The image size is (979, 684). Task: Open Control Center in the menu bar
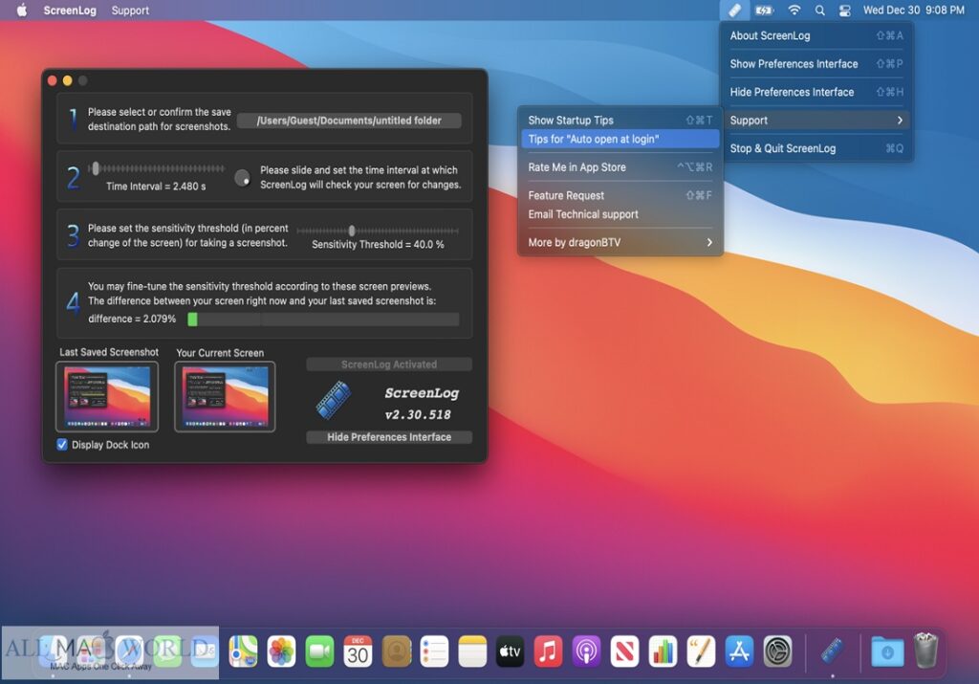(845, 10)
